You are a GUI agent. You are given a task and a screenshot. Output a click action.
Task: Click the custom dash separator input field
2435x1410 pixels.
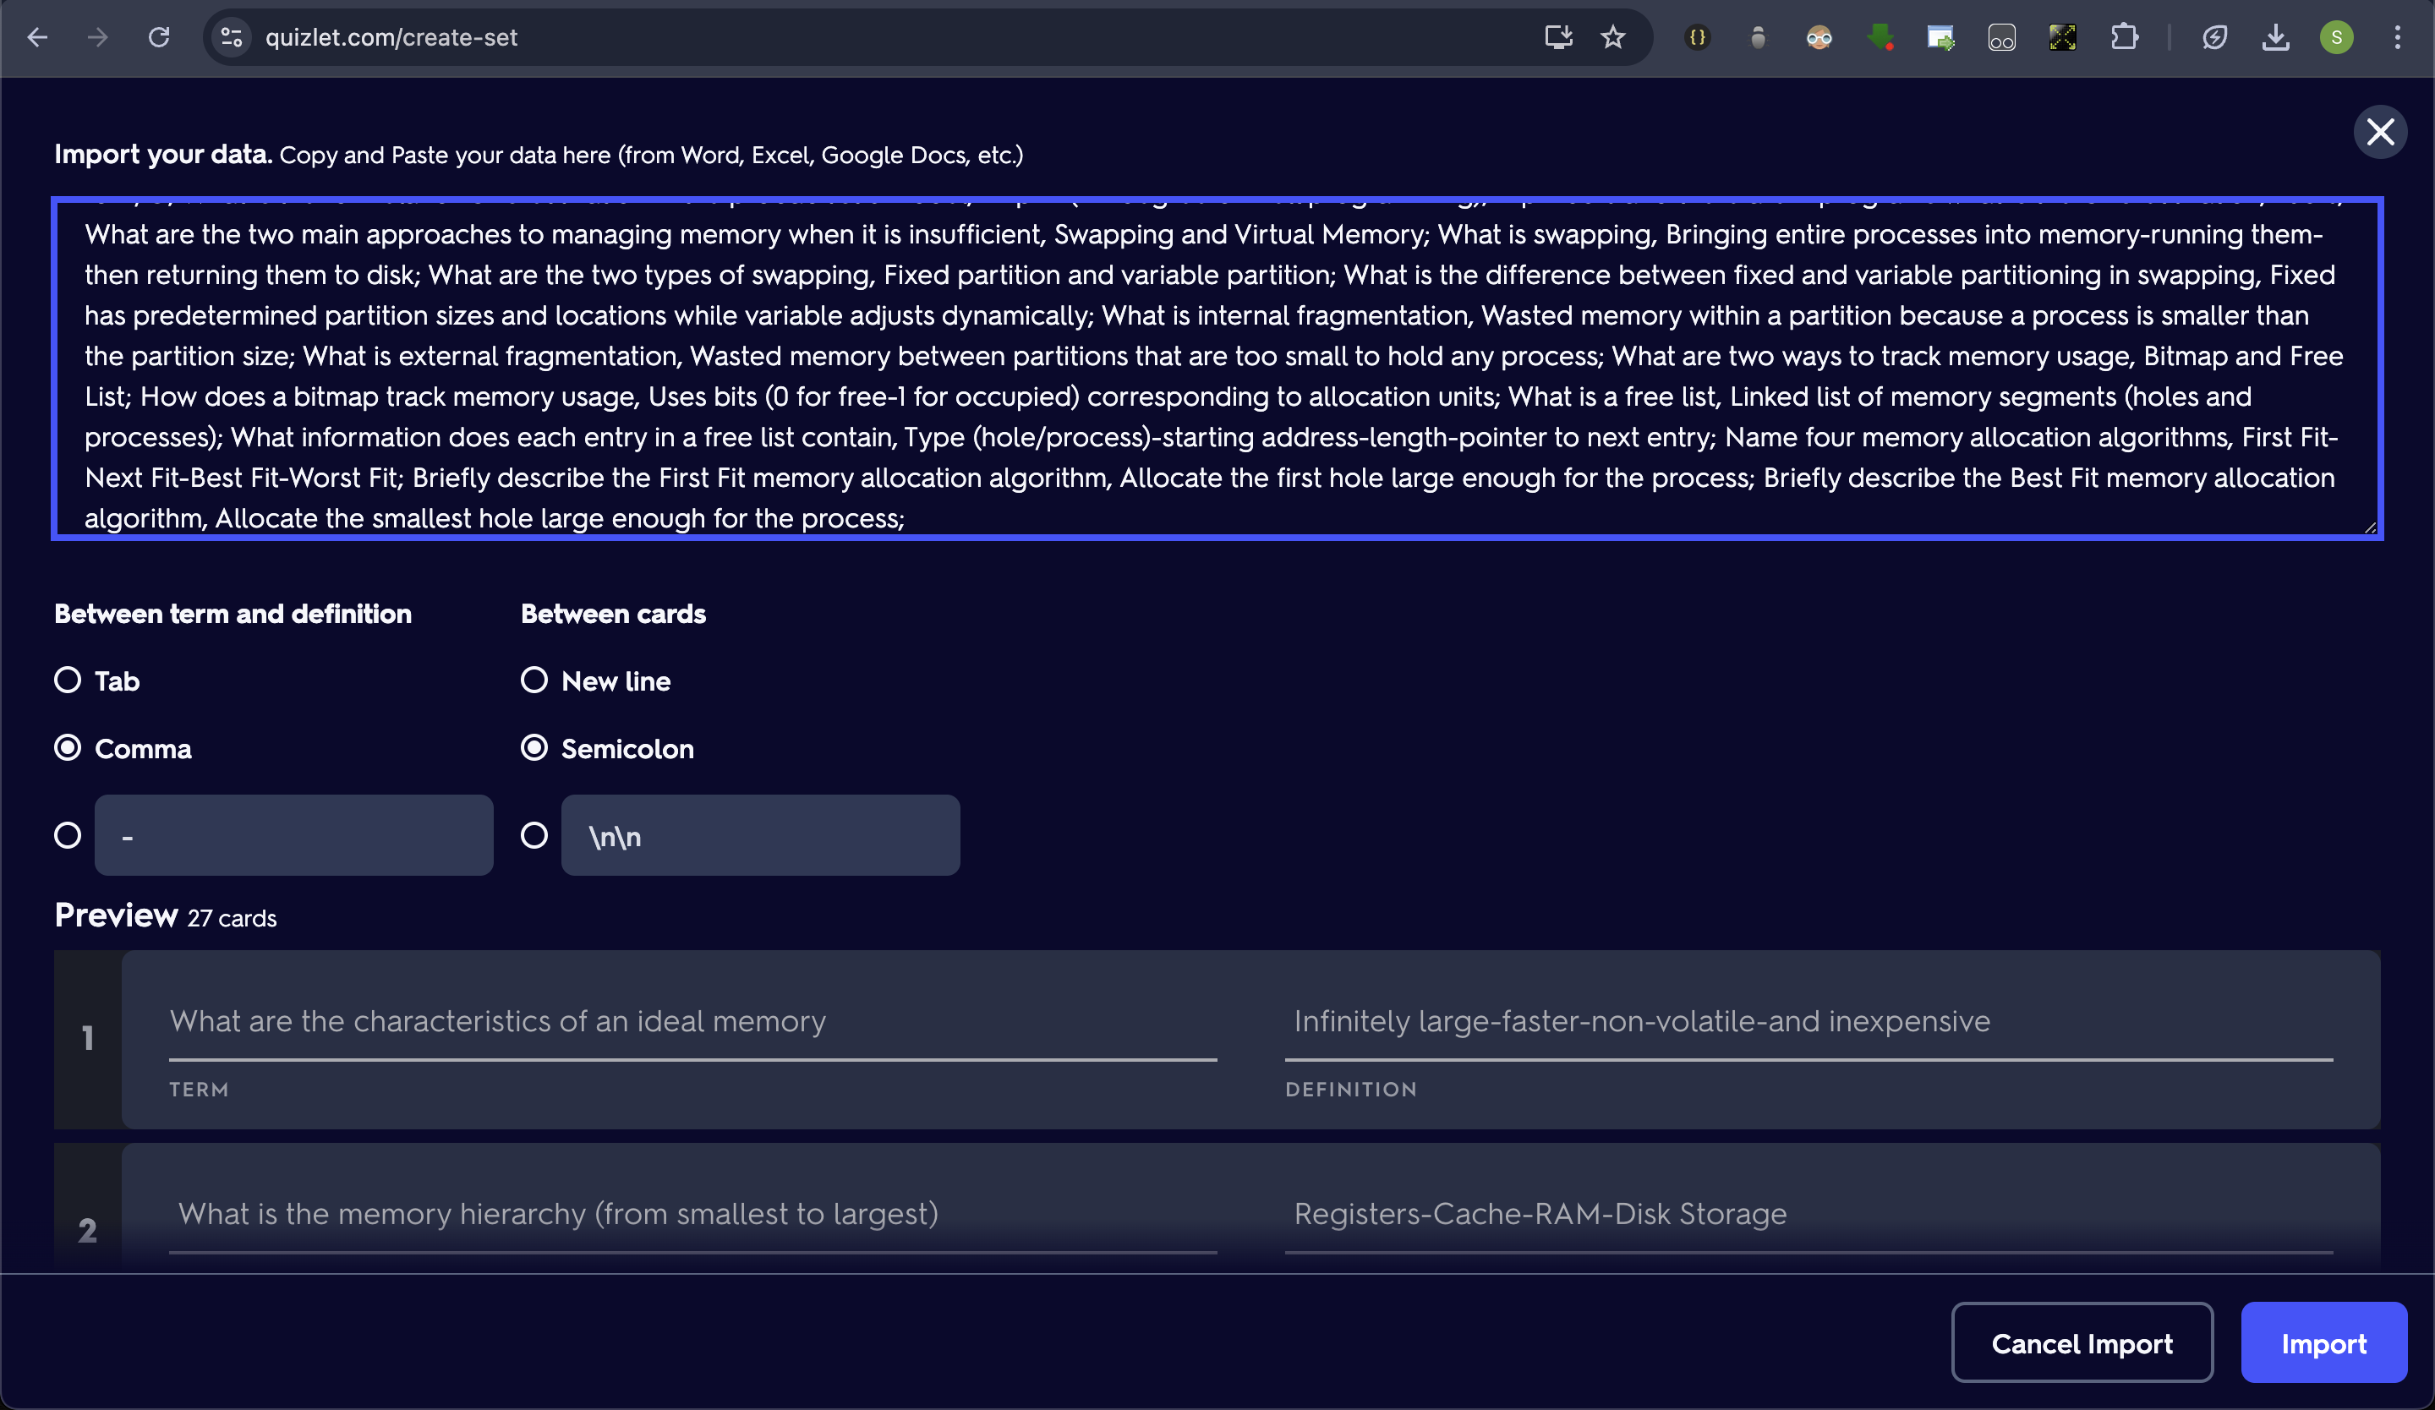[293, 835]
